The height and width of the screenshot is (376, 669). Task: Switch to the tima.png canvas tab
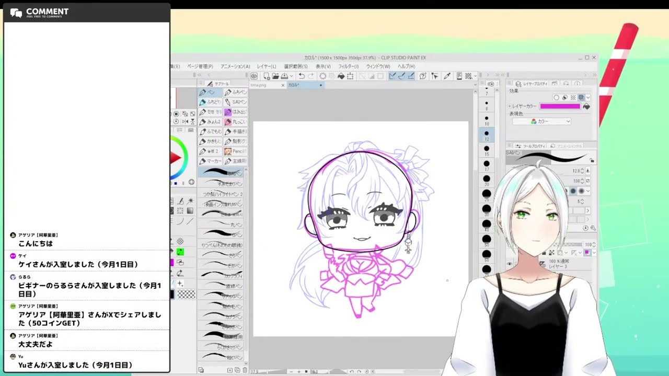pyautogui.click(x=258, y=85)
